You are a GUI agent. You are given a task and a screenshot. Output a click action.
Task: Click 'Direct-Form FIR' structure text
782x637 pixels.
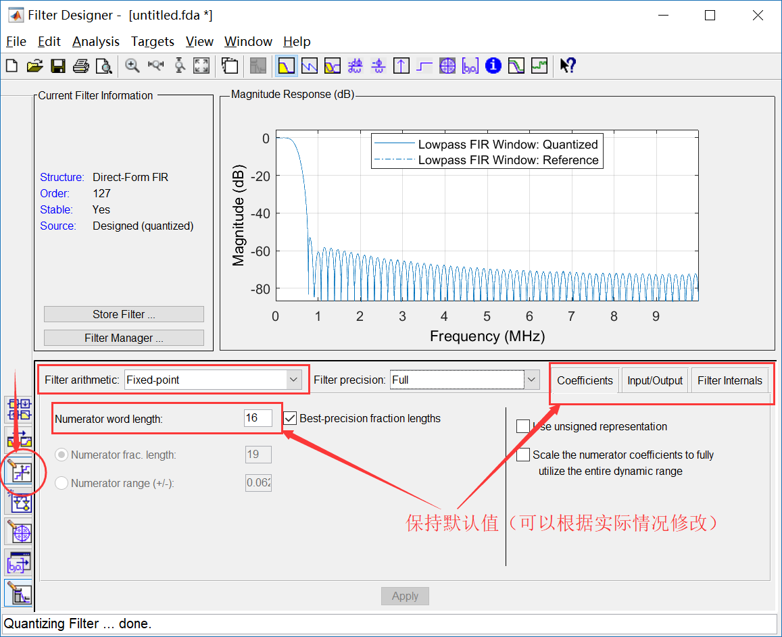click(x=130, y=178)
